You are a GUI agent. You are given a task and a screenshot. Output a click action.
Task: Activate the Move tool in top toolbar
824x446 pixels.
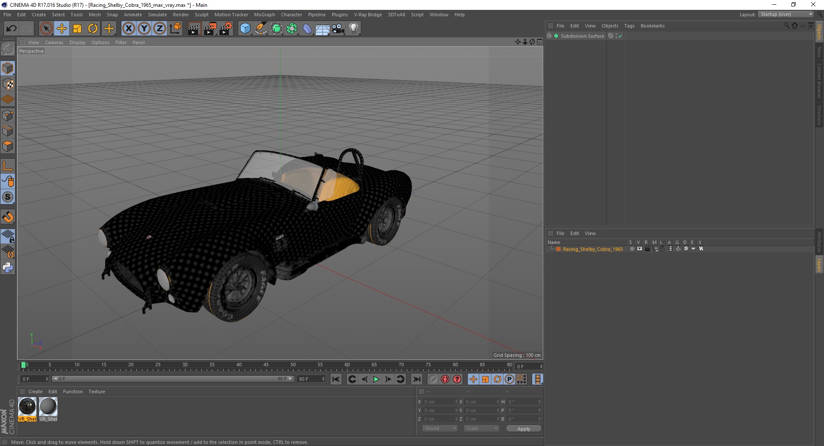pos(62,29)
